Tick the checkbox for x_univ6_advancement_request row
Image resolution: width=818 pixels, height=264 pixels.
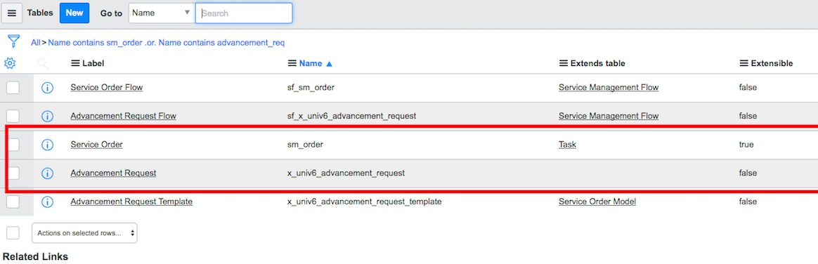tap(13, 173)
